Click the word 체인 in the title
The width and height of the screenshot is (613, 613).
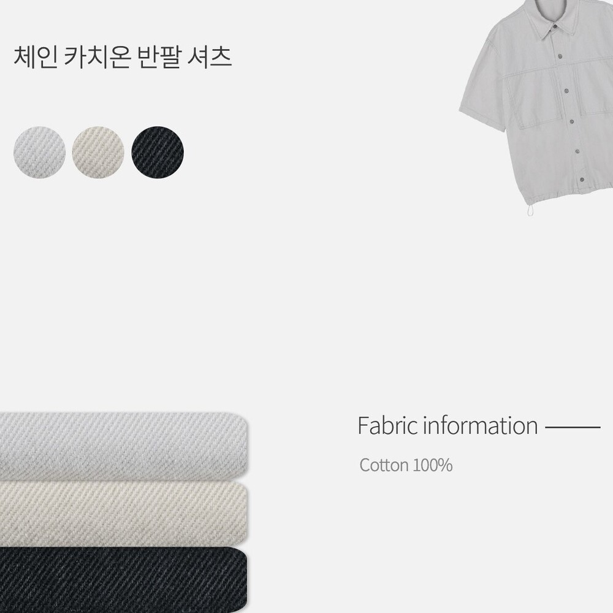tap(36, 57)
